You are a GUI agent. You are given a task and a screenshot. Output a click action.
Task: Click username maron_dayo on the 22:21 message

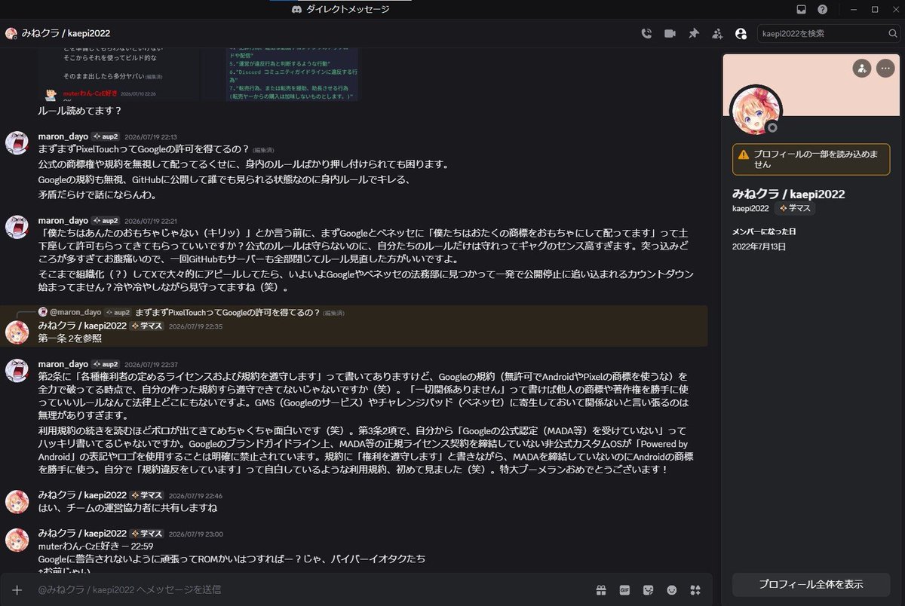[63, 221]
